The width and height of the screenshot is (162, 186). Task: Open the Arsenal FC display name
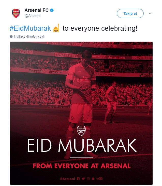tap(37, 10)
